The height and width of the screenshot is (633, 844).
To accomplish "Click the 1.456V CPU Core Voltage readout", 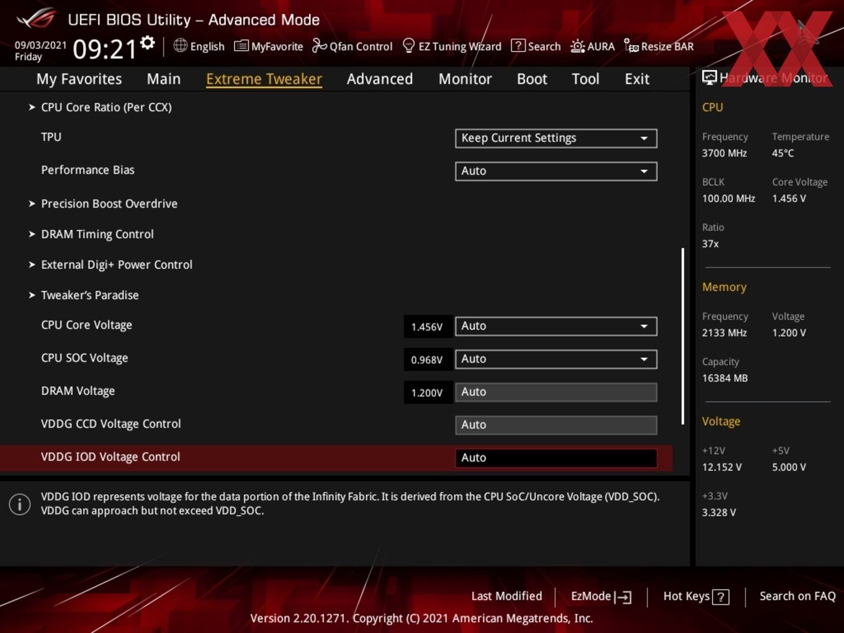I will click(x=427, y=326).
